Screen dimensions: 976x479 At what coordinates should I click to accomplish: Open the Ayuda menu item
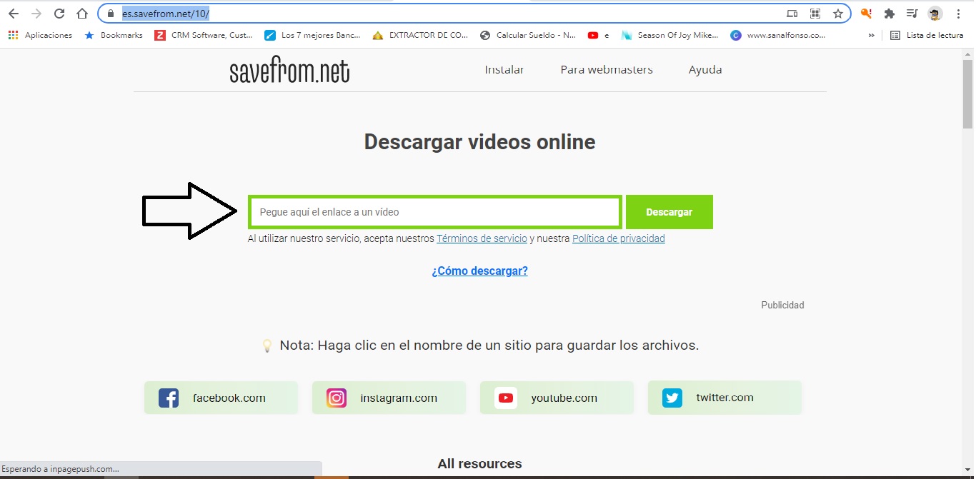[705, 70]
